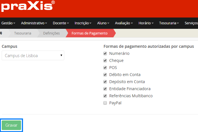Uncheck the POS payment option
198x132 pixels.
point(105,68)
